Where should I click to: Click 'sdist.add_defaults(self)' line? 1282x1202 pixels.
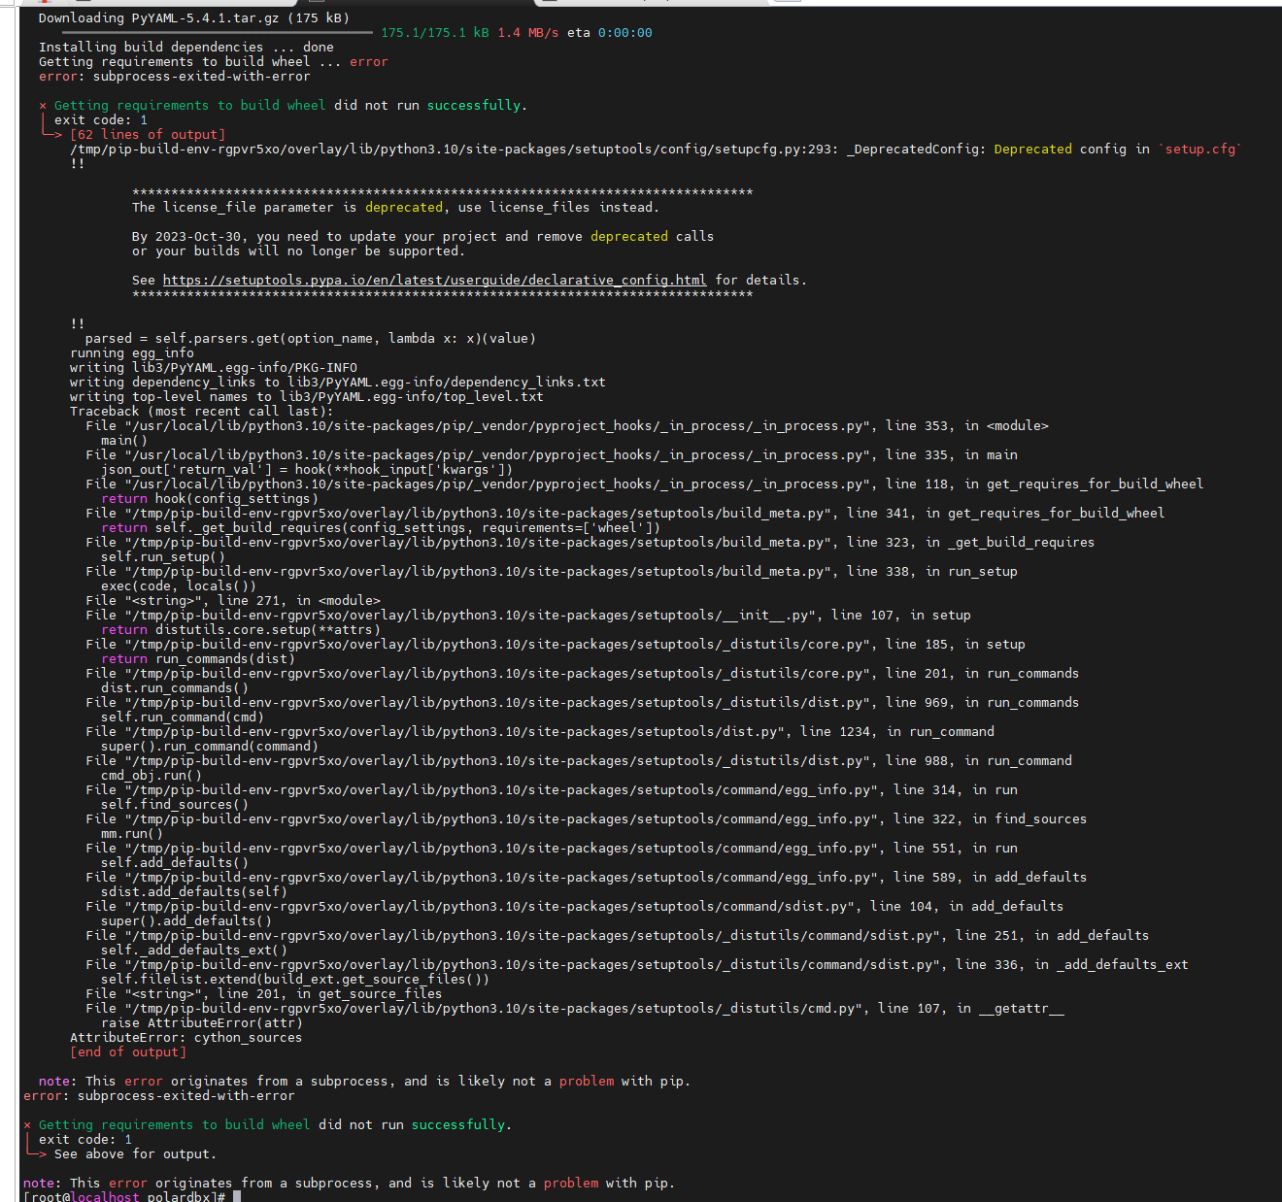(x=193, y=892)
